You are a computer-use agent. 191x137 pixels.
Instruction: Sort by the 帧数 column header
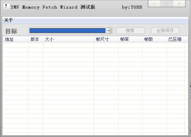pyautogui.click(x=154, y=39)
